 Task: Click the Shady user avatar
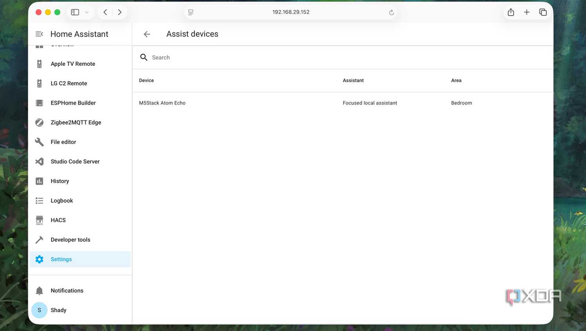[x=39, y=310]
